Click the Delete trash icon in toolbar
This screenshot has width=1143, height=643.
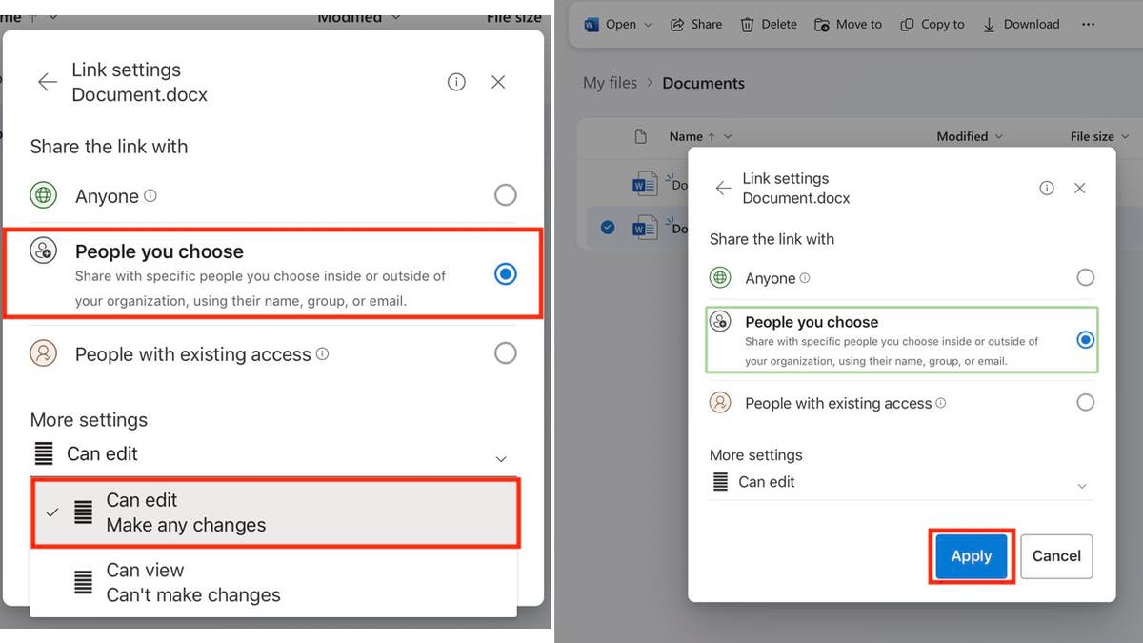point(748,25)
